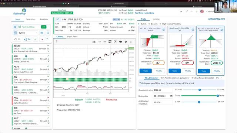
Task: Switch to the Watchlists tab
Action: 31,19
